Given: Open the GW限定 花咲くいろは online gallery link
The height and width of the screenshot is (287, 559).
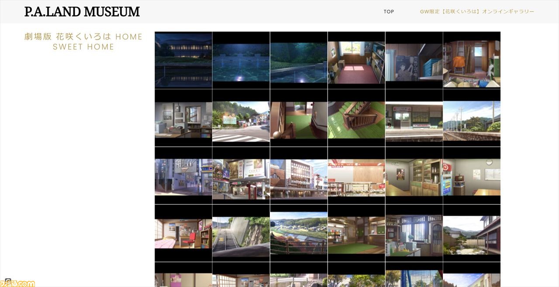Looking at the screenshot, I should [x=477, y=12].
